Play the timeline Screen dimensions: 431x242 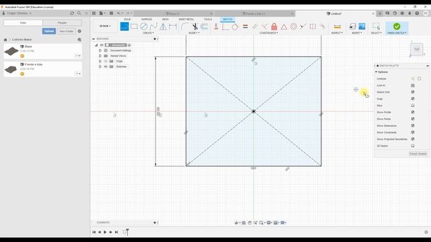105,232
